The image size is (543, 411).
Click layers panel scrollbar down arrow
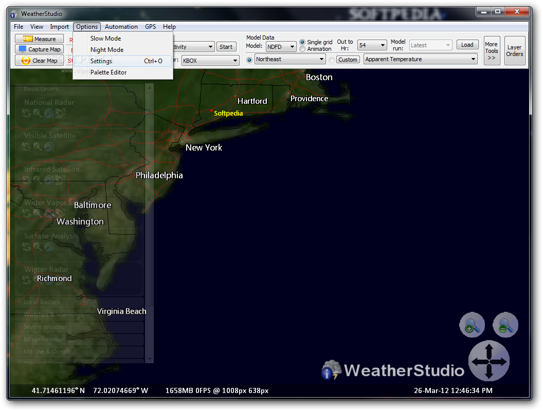click(x=150, y=359)
